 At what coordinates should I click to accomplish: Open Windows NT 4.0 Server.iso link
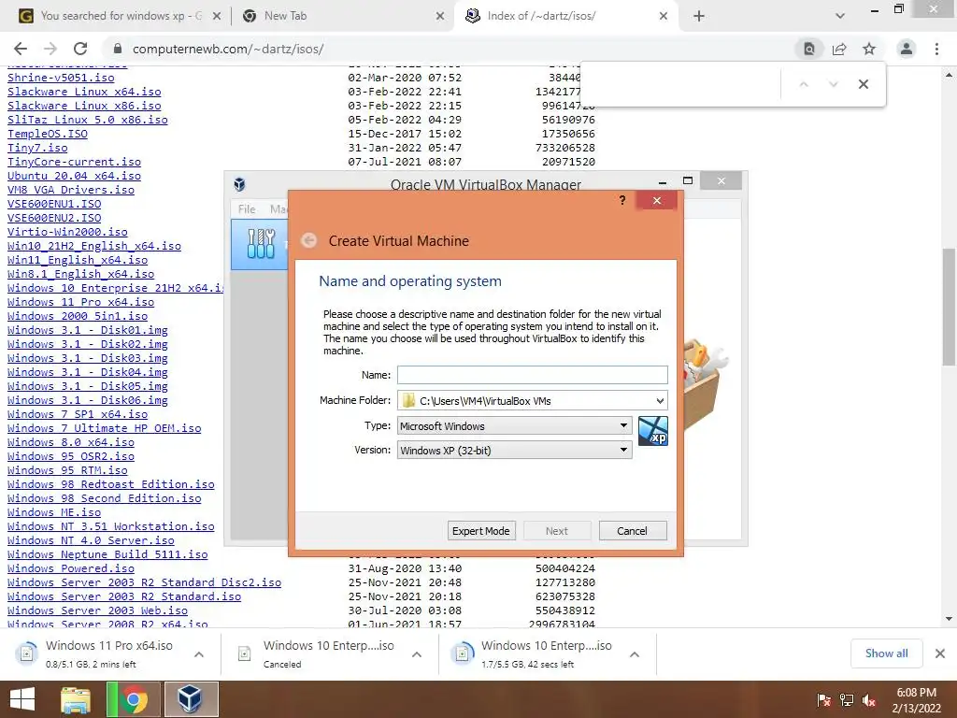coord(91,540)
